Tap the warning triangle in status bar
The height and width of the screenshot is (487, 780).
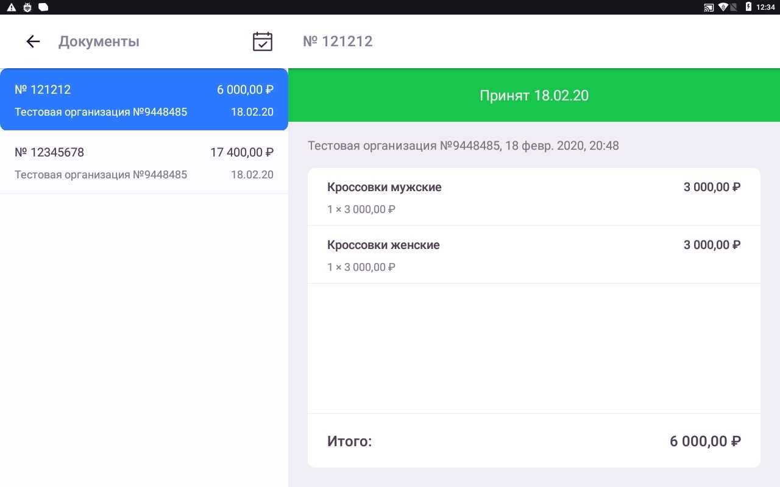11,7
